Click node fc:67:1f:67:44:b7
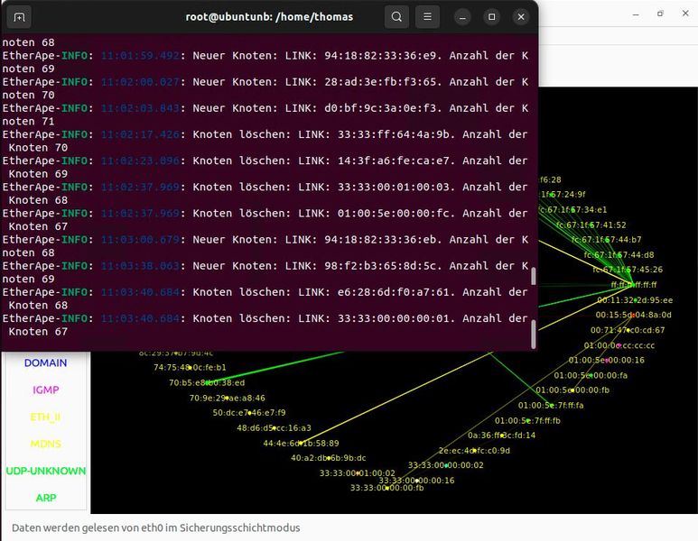 [606, 240]
